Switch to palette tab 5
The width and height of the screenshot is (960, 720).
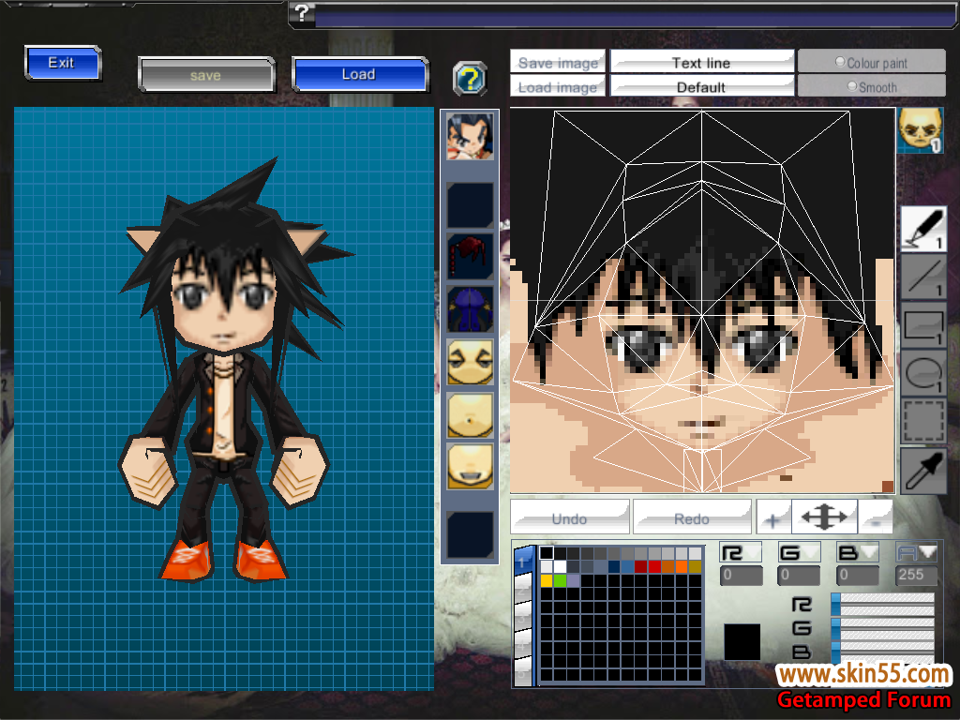[523, 671]
